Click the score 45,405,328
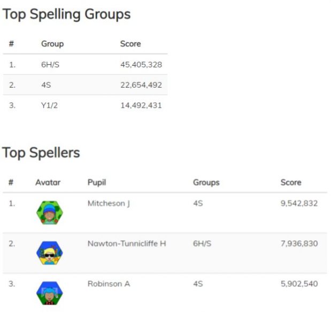The width and height of the screenshot is (331, 321). 141,65
